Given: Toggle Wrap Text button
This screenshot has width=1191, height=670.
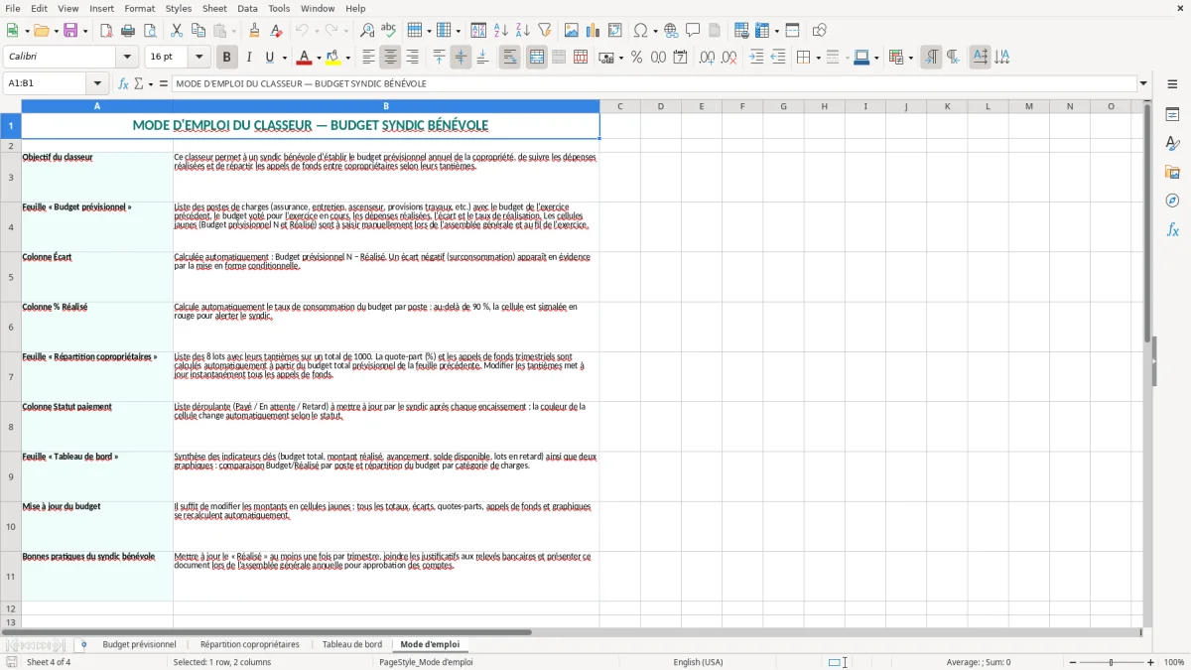Looking at the screenshot, I should [x=509, y=58].
